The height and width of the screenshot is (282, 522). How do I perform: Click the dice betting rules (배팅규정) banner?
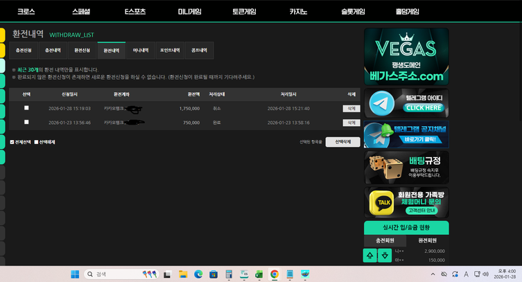click(406, 168)
